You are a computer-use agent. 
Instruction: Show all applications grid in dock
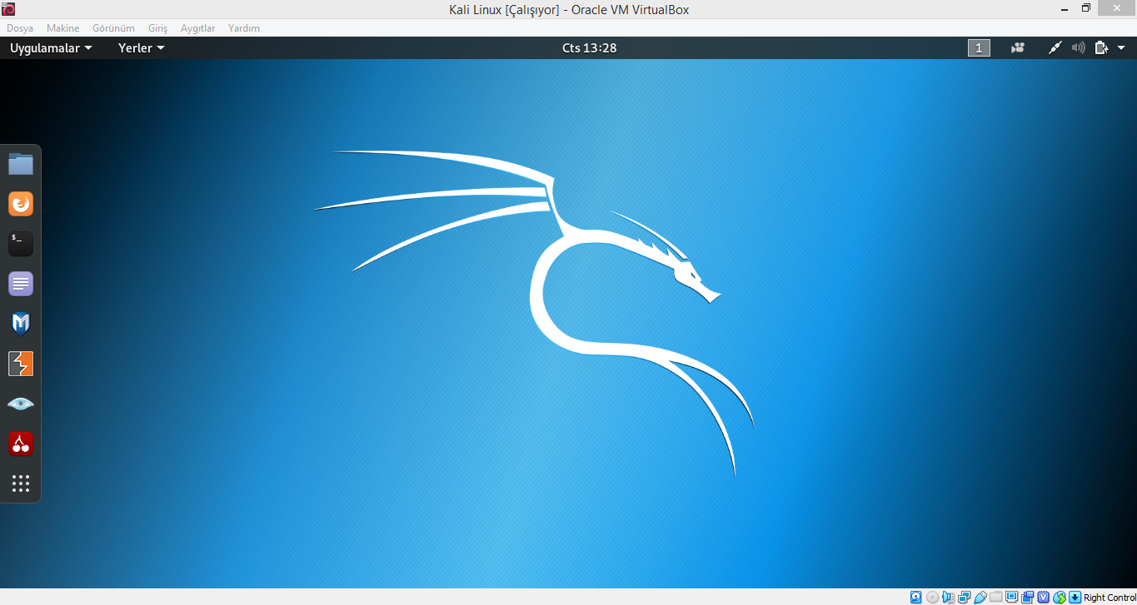click(x=21, y=484)
